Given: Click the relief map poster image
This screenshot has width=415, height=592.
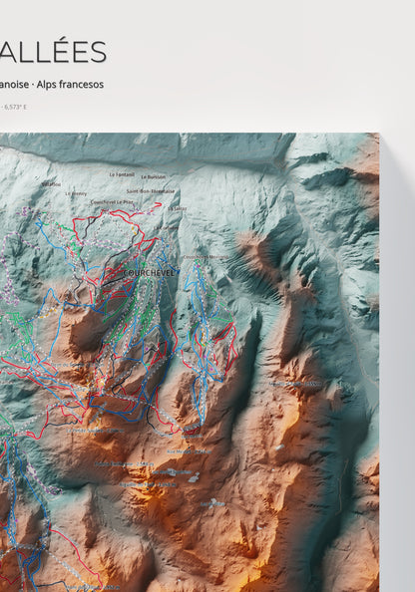Looking at the screenshot, I should [x=190, y=362].
